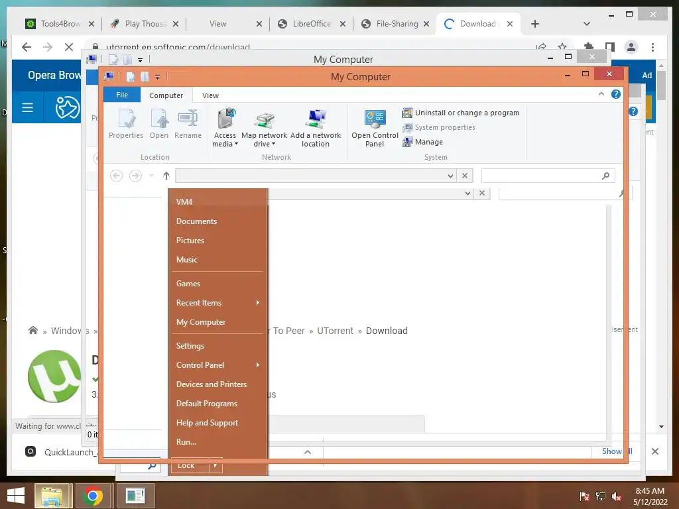
Task: Click the taskbar clock showing 8:45 AM
Action: [x=650, y=496]
